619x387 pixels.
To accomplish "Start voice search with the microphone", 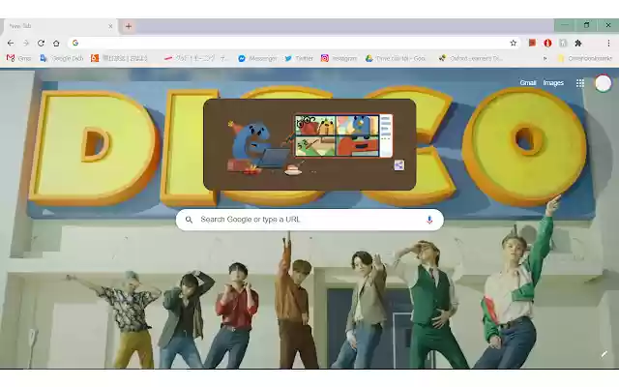I will [x=429, y=220].
